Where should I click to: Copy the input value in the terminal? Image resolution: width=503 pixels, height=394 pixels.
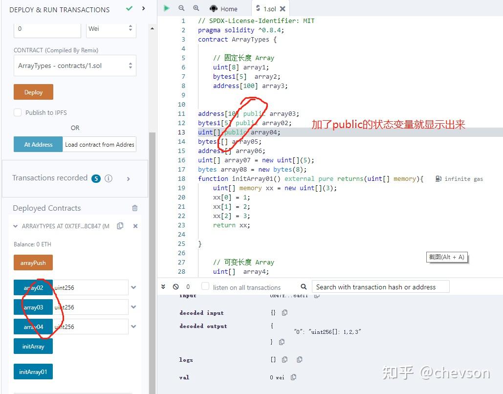pos(317,295)
